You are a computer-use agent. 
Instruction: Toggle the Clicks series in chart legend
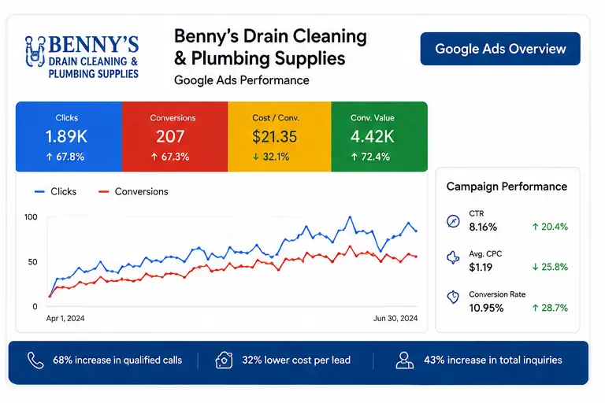point(56,192)
